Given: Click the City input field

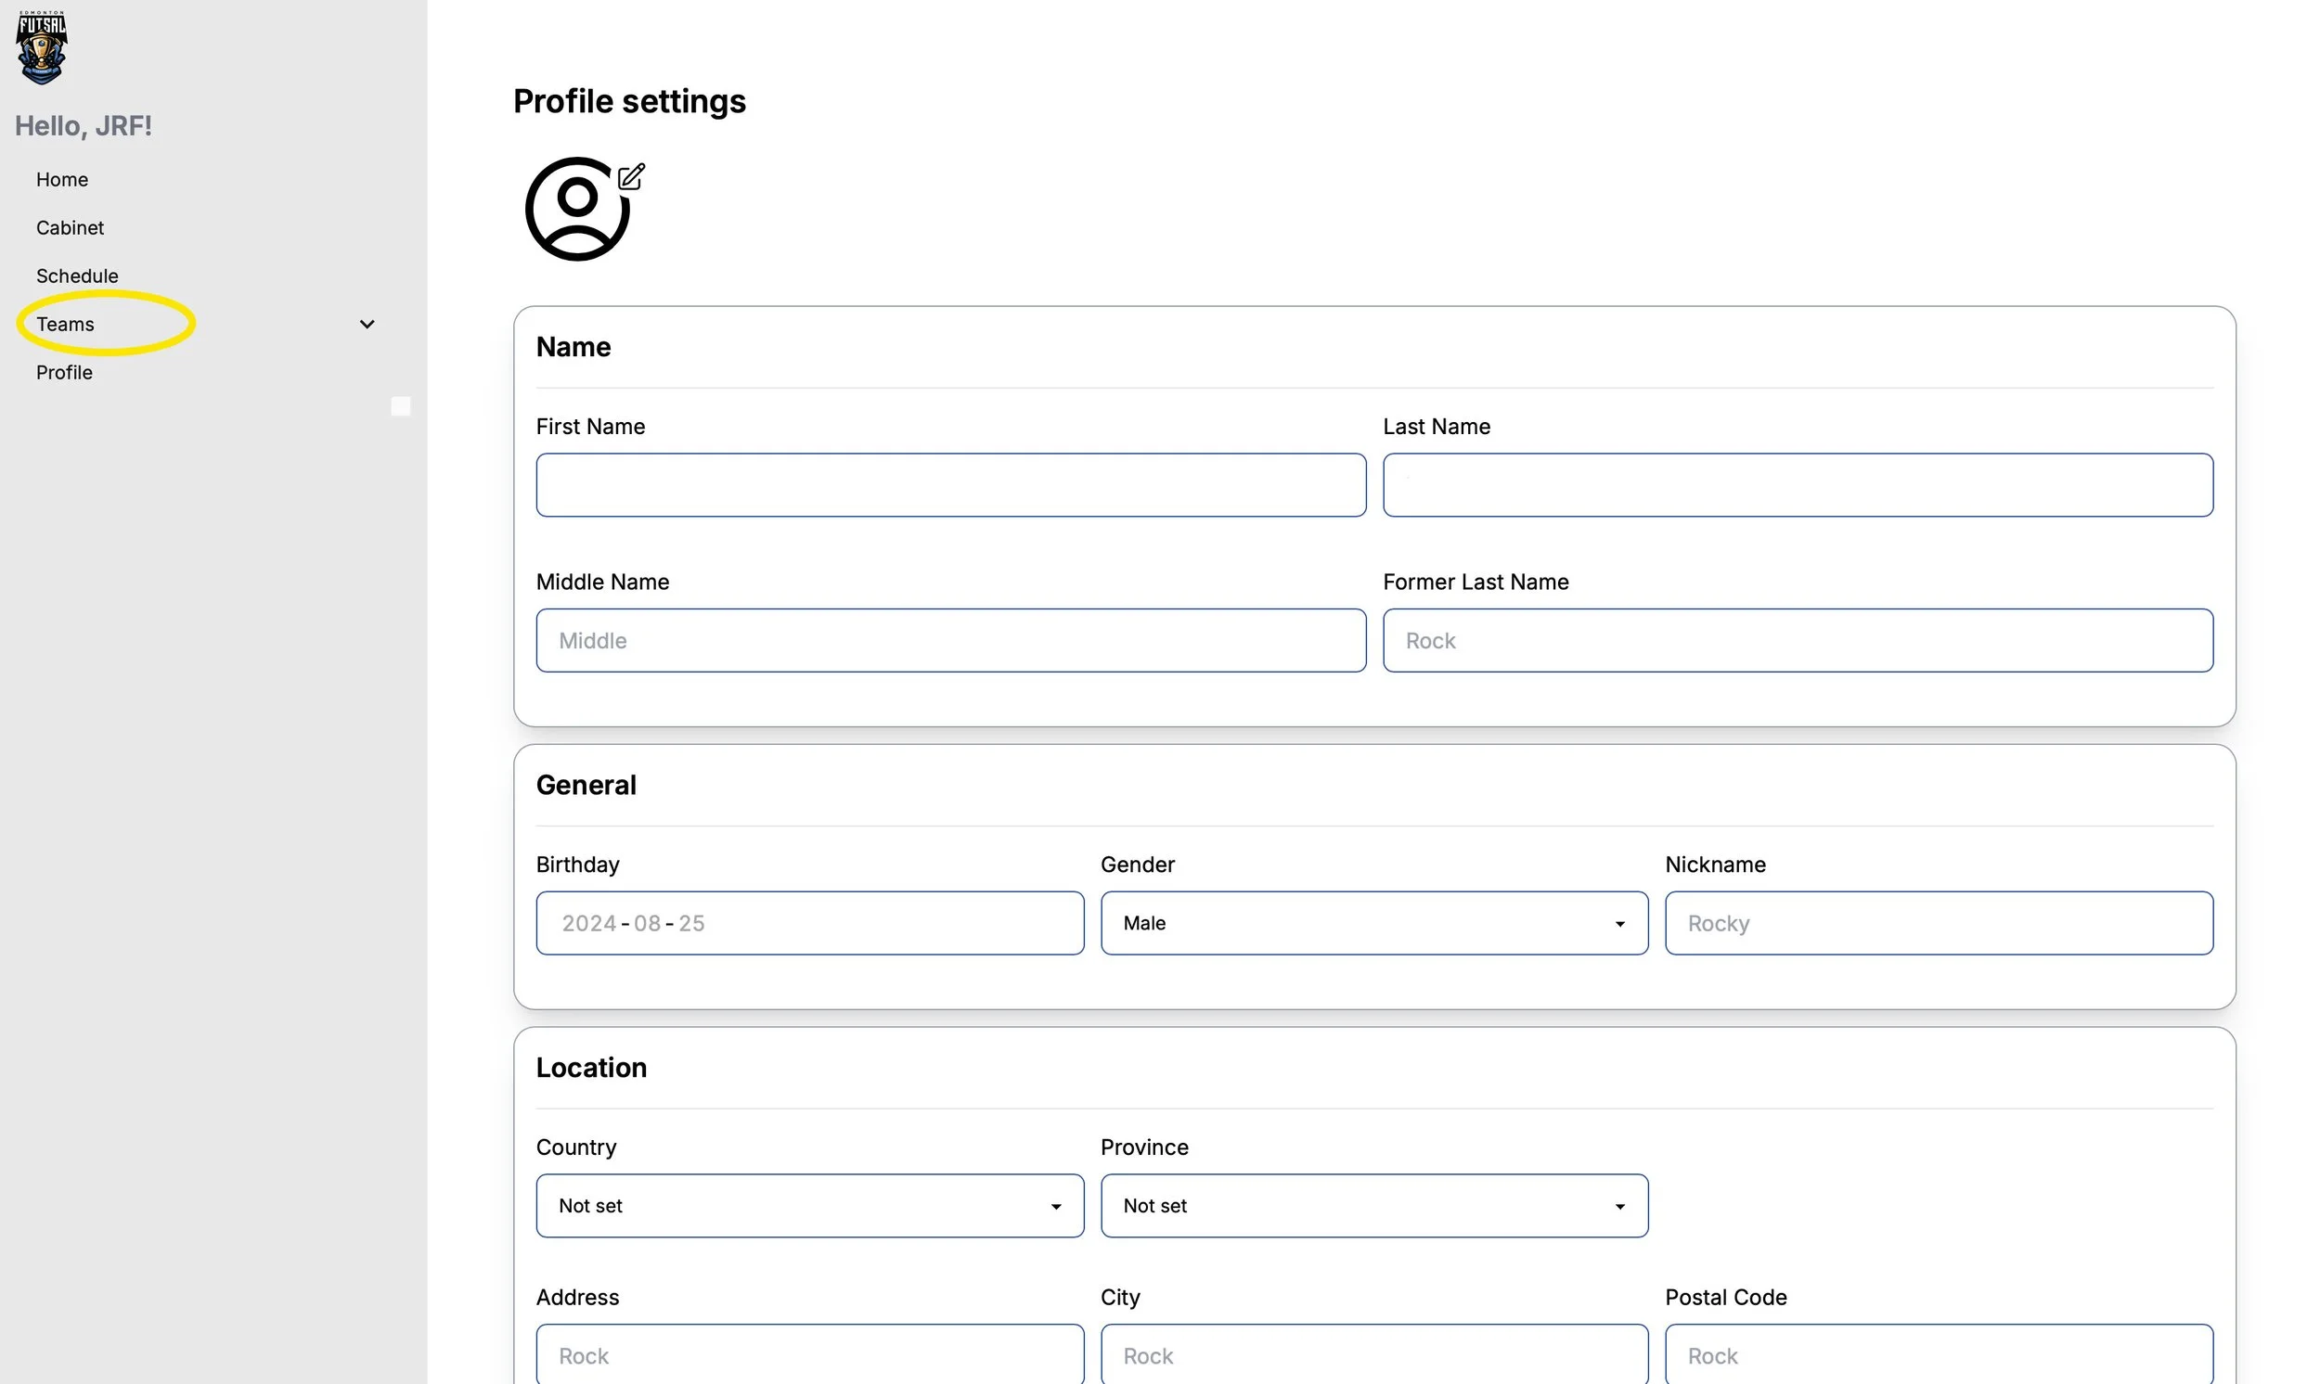Looking at the screenshot, I should point(1373,1354).
